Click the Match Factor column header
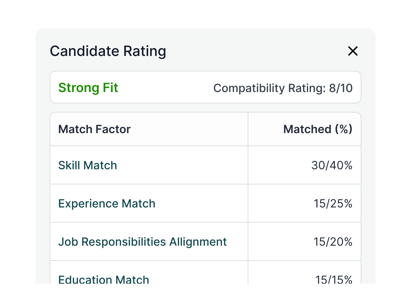 [94, 129]
